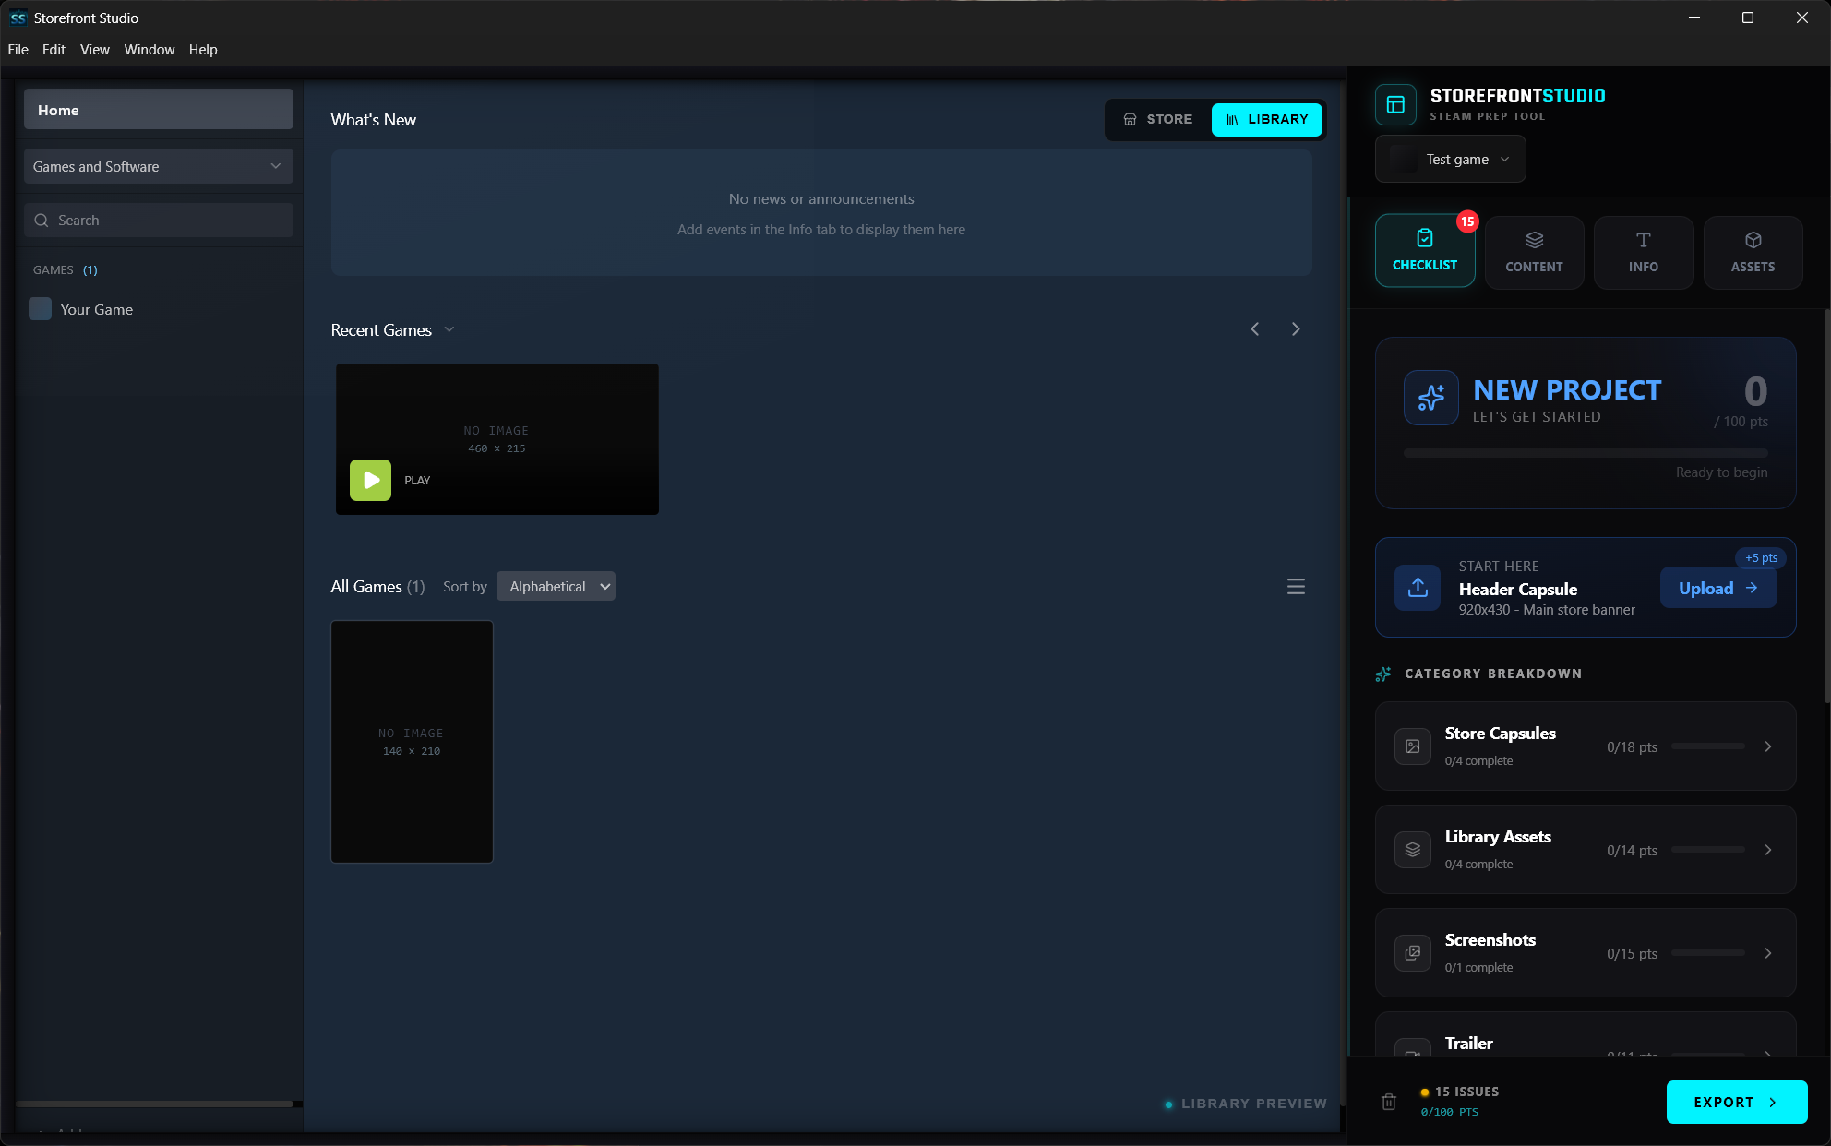Click the list view hamburger icon
Viewport: 1831px width, 1146px height.
[1296, 587]
